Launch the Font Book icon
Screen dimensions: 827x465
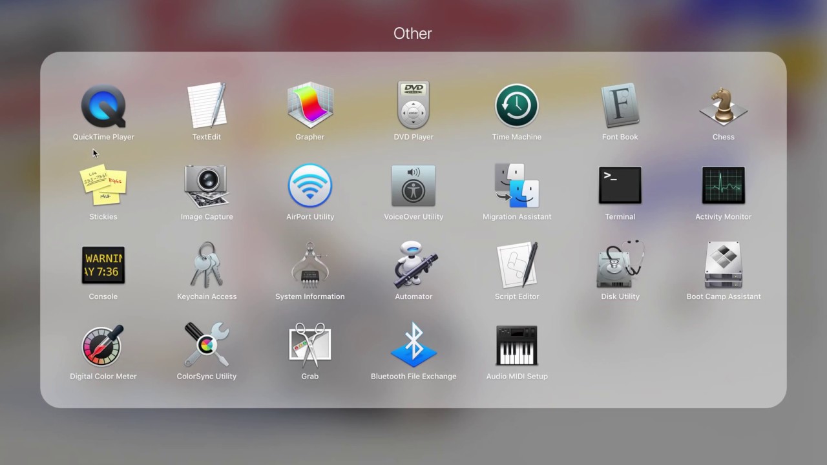coord(620,105)
